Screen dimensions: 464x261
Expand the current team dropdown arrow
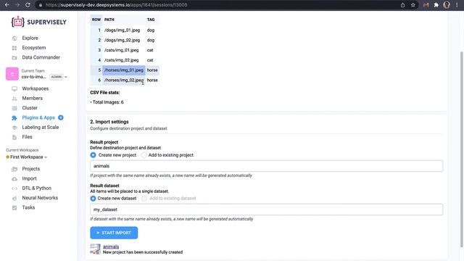click(66, 77)
